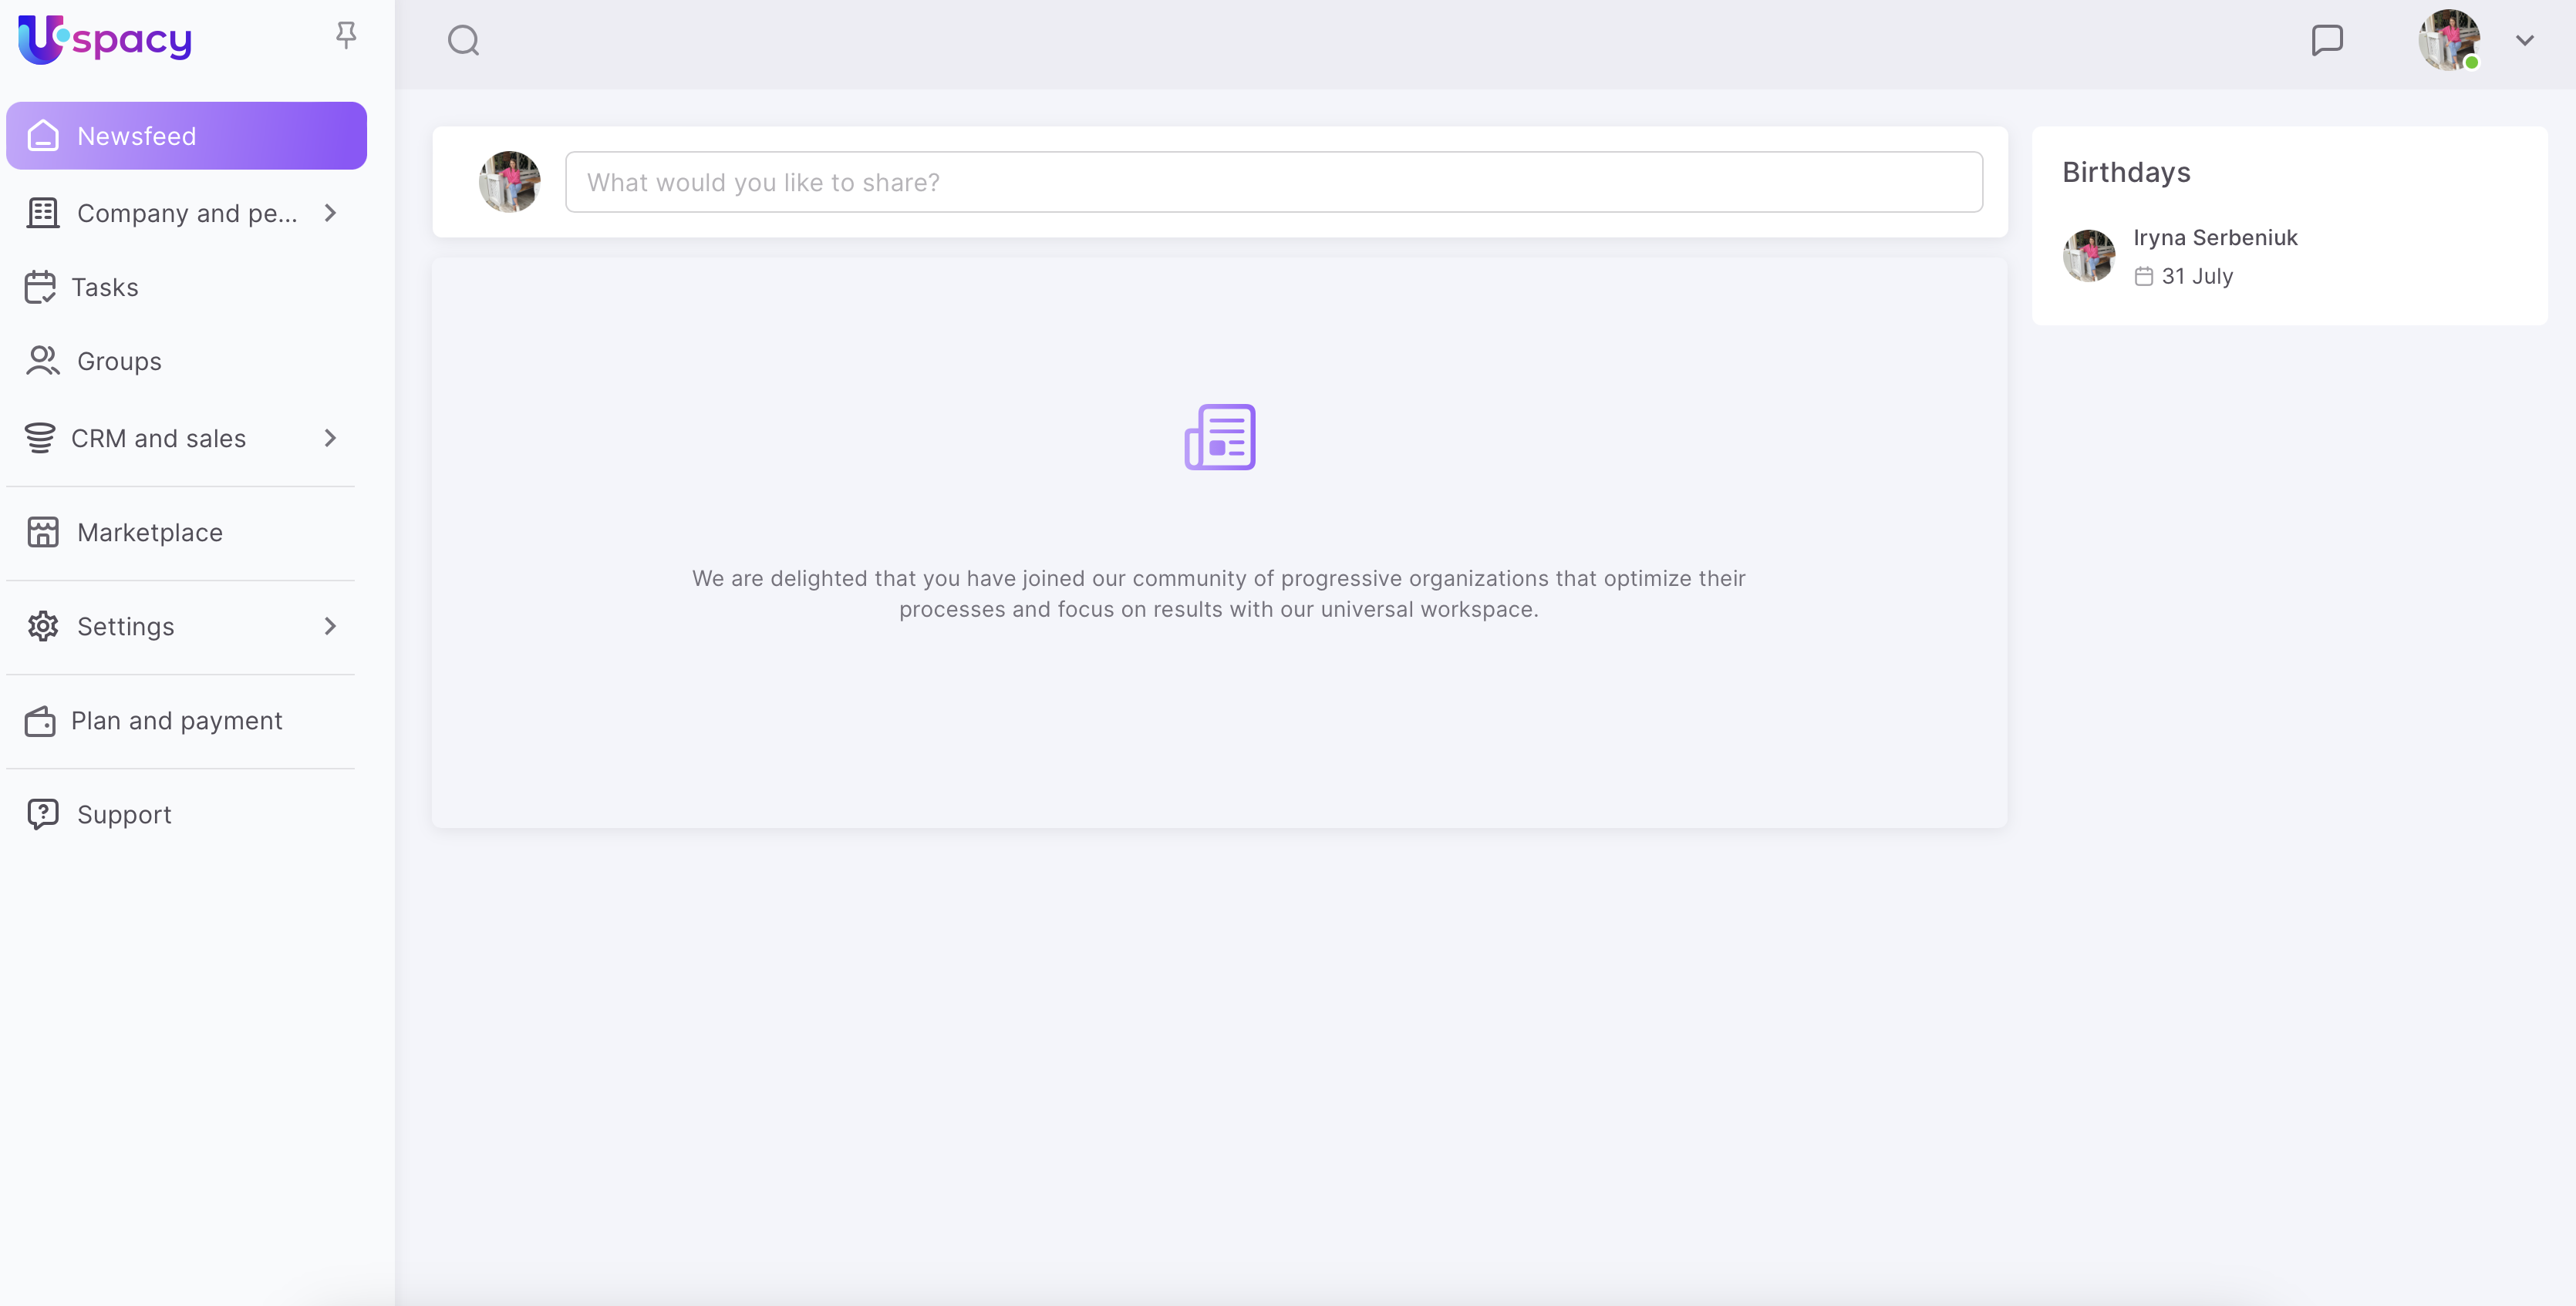The image size is (2576, 1306).
Task: Click the avatar beside the share box
Action: coord(509,182)
